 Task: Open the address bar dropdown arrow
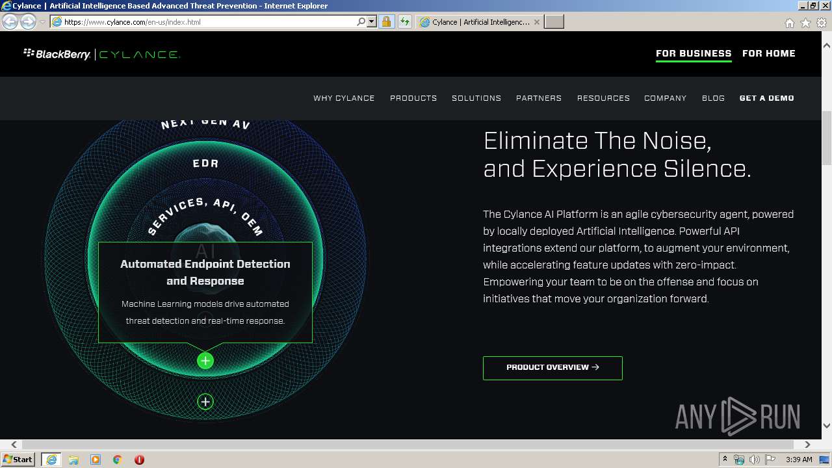click(x=372, y=21)
